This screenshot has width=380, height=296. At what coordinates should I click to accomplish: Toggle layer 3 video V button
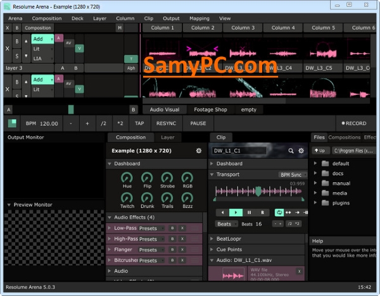click(79, 49)
